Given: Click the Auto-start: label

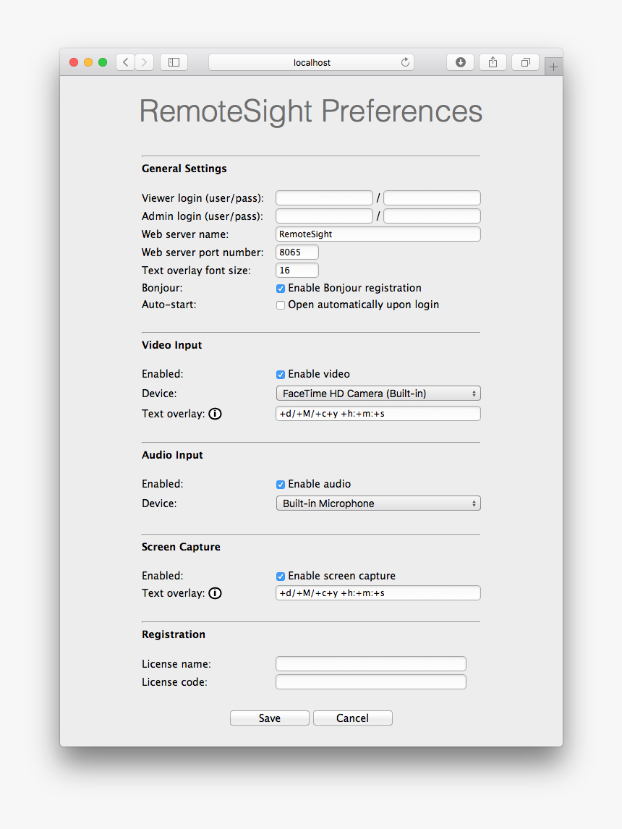Looking at the screenshot, I should click(x=169, y=305).
